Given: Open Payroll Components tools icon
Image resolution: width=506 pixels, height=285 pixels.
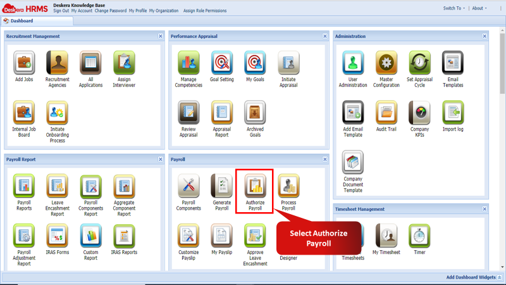Looking at the screenshot, I should 188,186.
